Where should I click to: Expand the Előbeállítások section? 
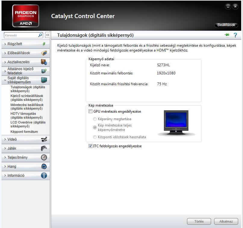tap(26, 53)
